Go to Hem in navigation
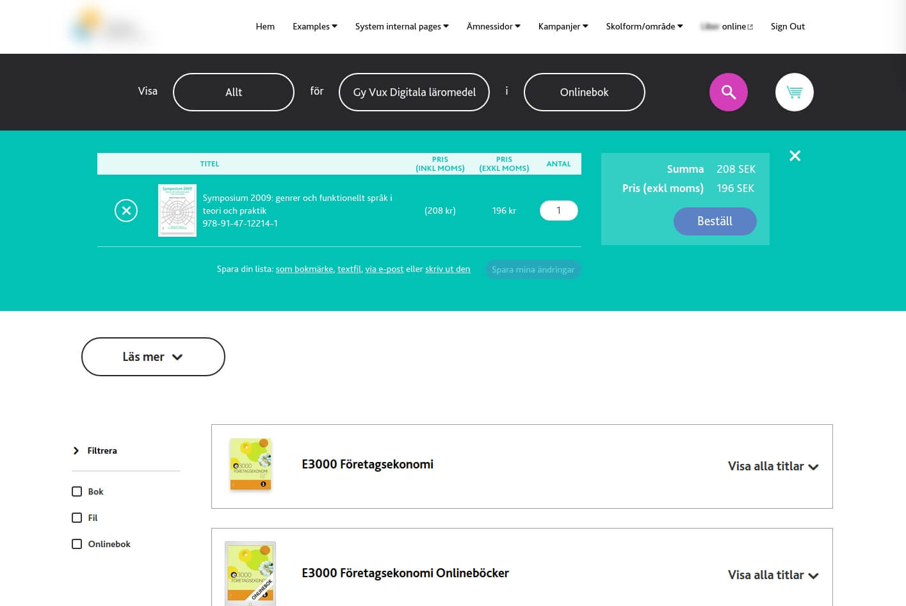The image size is (906, 606). (265, 26)
